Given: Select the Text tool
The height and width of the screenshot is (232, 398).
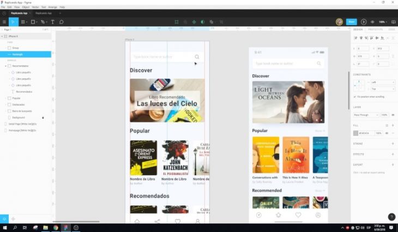Looking at the screenshot, I should tap(52, 22).
